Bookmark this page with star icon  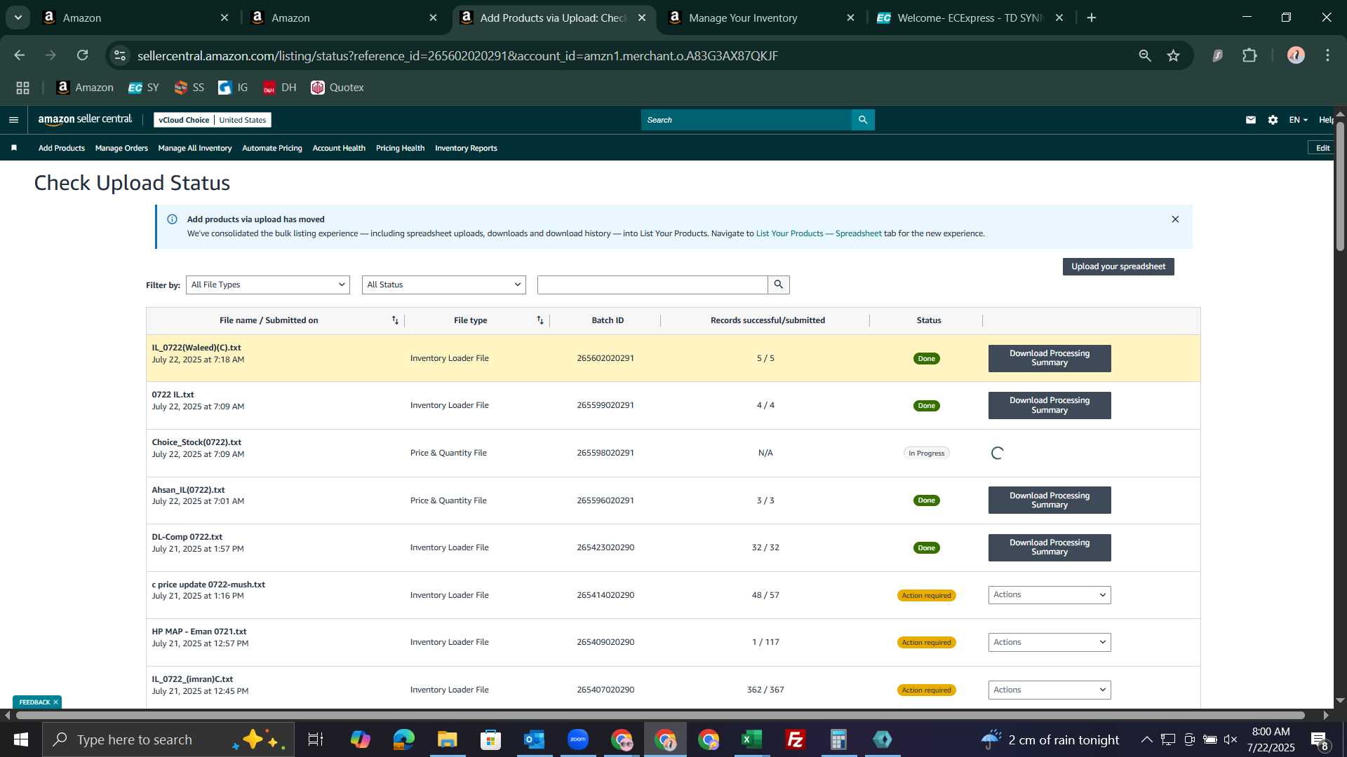(x=1174, y=55)
